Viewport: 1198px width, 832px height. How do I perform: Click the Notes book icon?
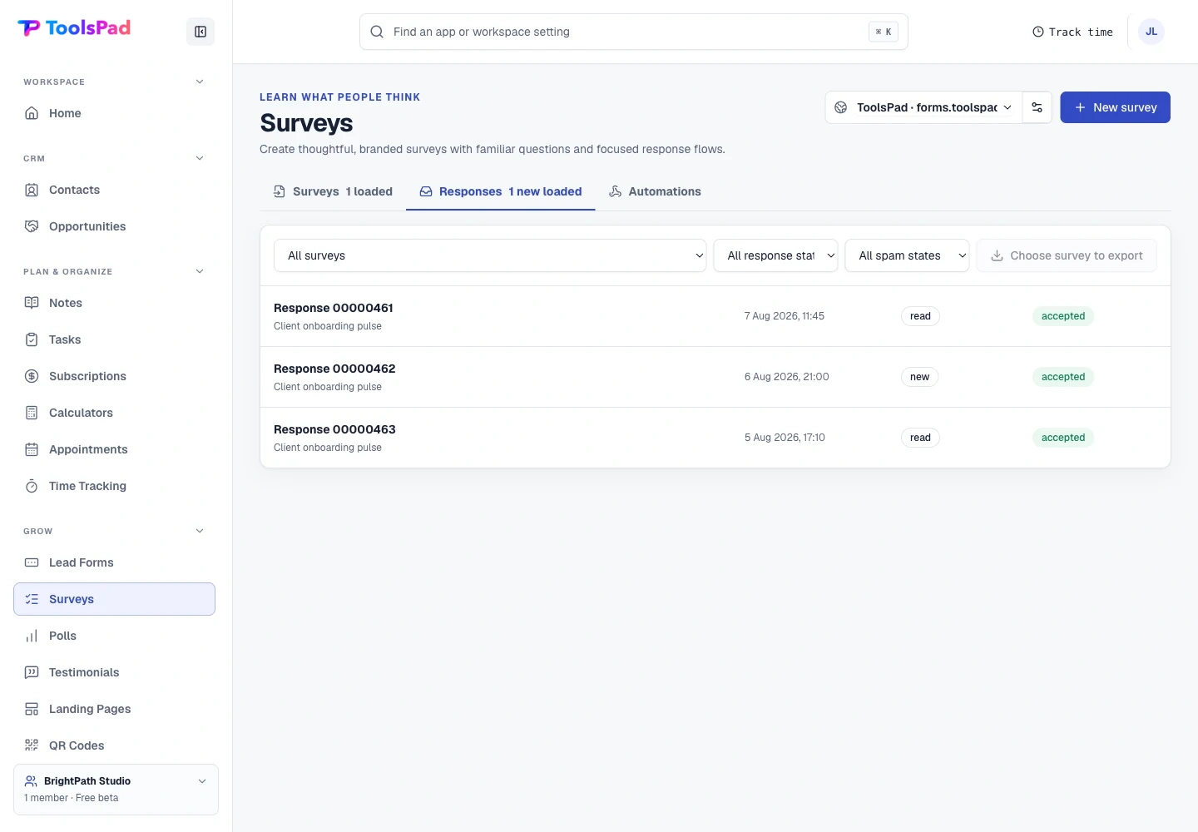click(x=32, y=303)
